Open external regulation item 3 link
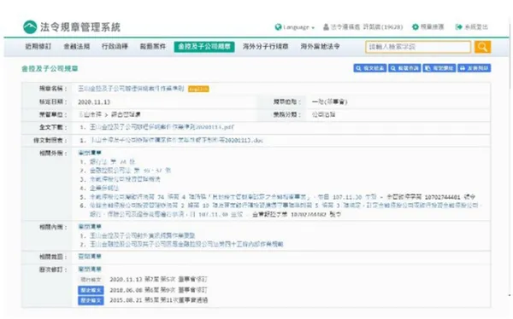 (125, 179)
